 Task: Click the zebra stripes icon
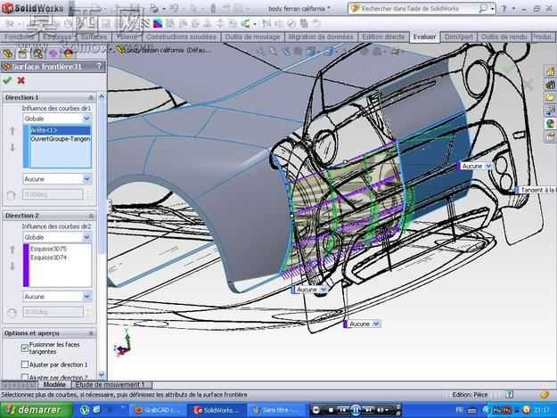(145, 24)
